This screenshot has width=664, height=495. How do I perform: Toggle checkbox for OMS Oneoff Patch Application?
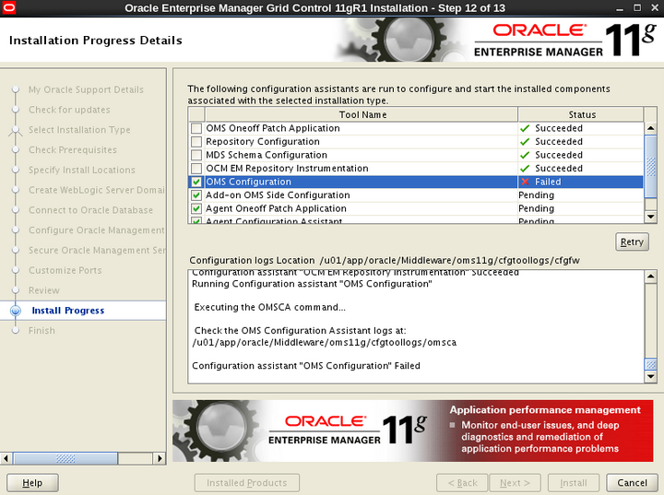[196, 128]
